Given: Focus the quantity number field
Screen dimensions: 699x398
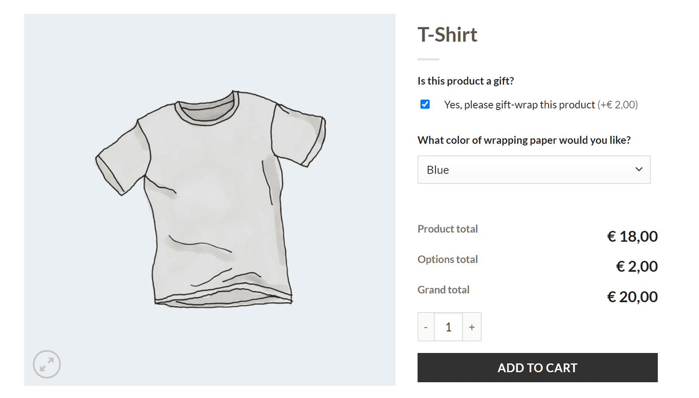Looking at the screenshot, I should (x=448, y=327).
